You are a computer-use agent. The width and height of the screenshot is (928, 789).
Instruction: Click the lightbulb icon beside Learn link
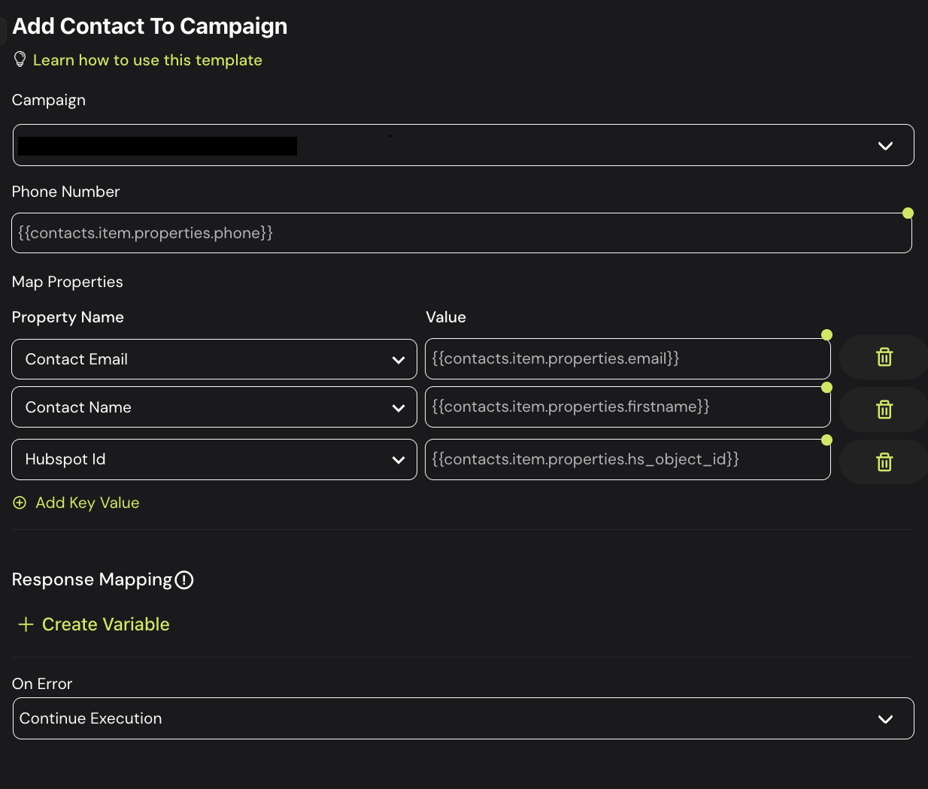coord(20,60)
